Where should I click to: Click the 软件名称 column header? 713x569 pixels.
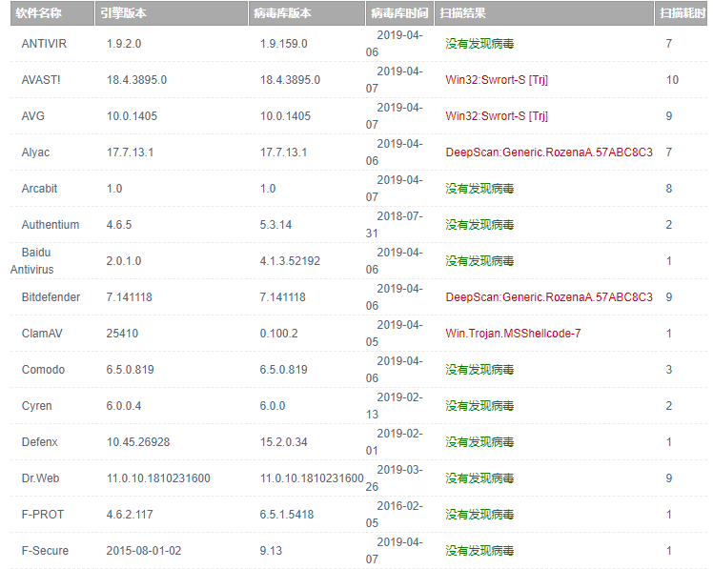[52, 13]
